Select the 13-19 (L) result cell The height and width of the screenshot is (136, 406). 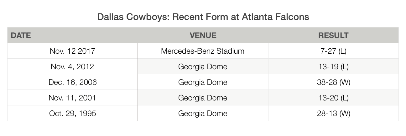(333, 66)
